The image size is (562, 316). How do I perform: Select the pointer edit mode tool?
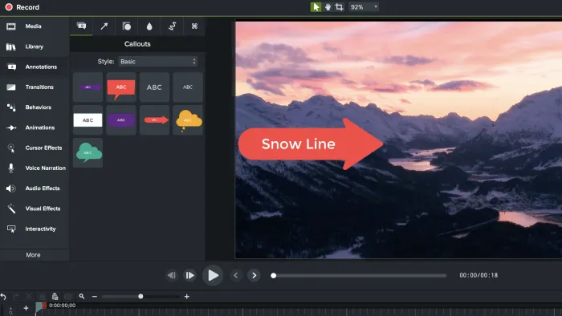click(x=316, y=6)
